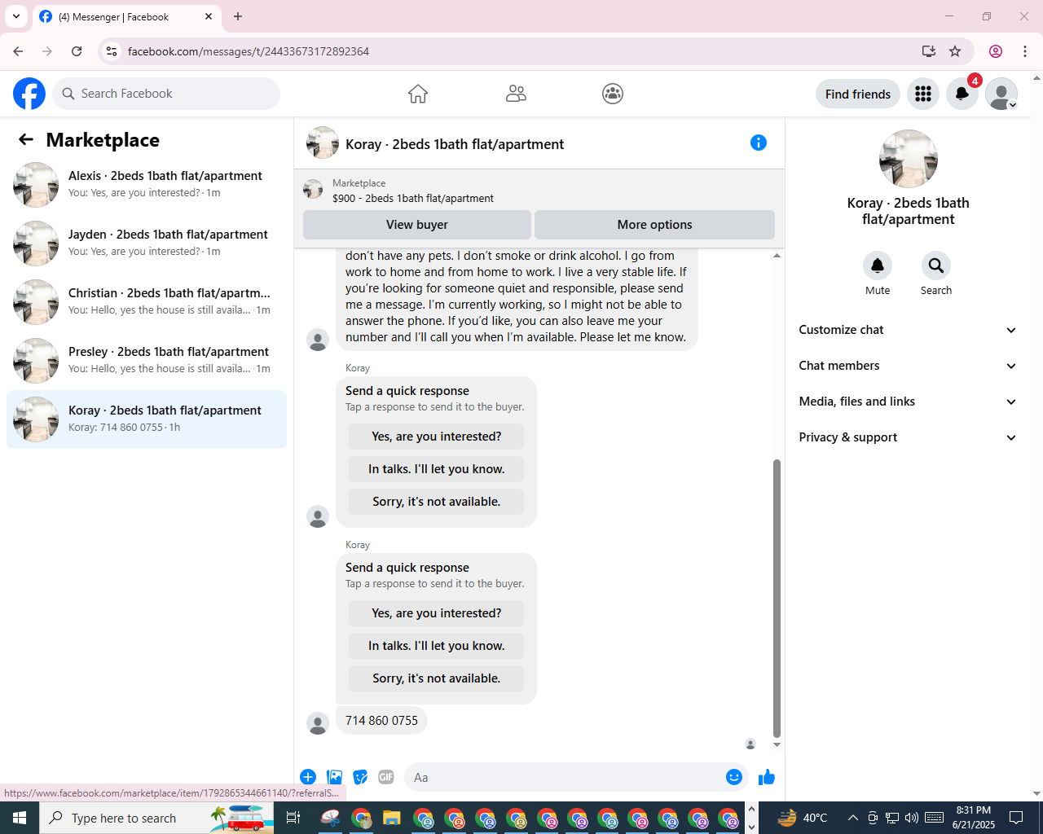The image size is (1043, 834).
Task: Open Chrome three-dot menu
Action: coord(1025,51)
